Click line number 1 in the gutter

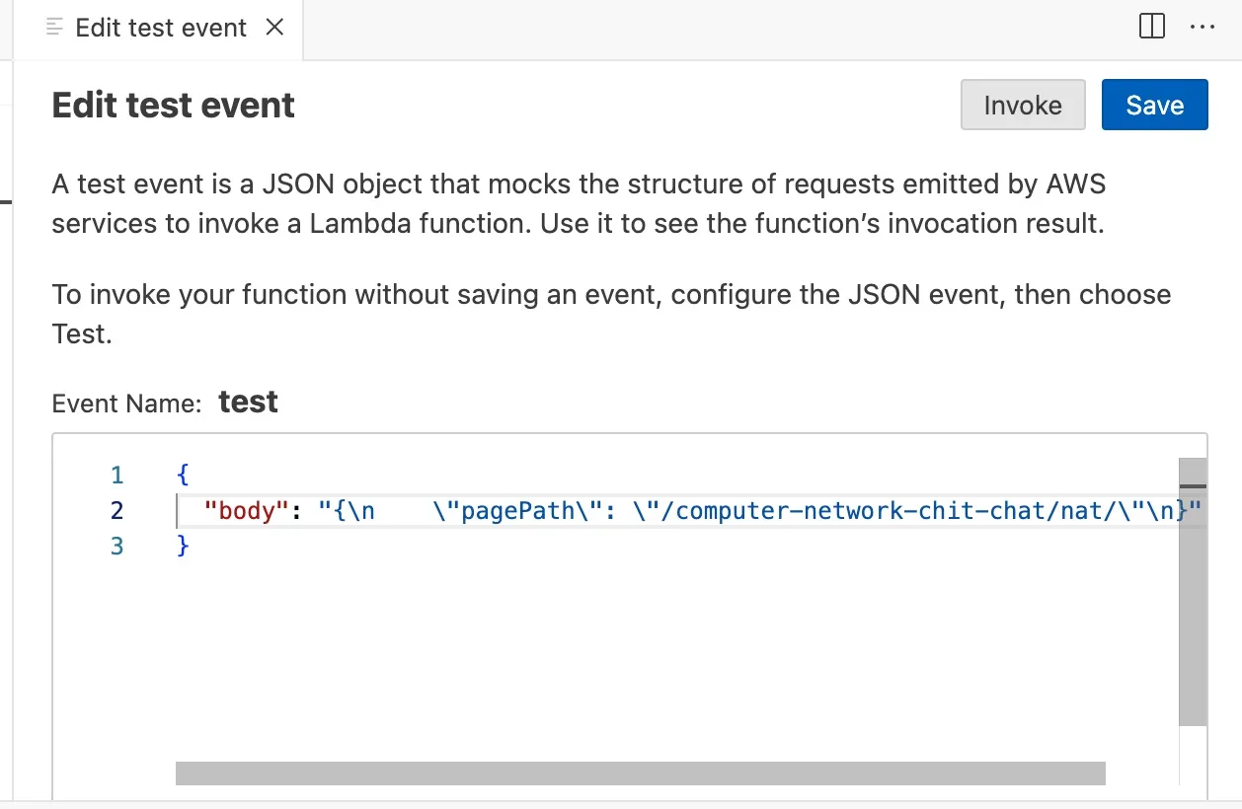tap(117, 476)
